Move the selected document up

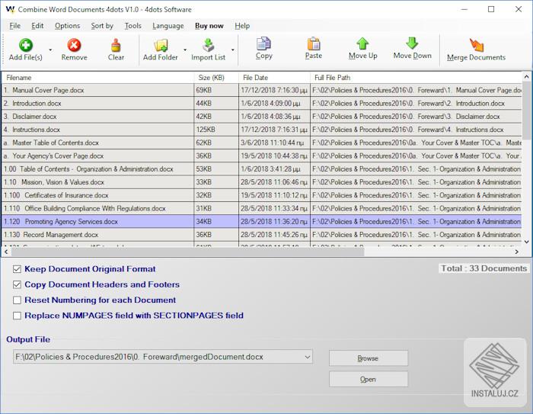[x=362, y=43]
